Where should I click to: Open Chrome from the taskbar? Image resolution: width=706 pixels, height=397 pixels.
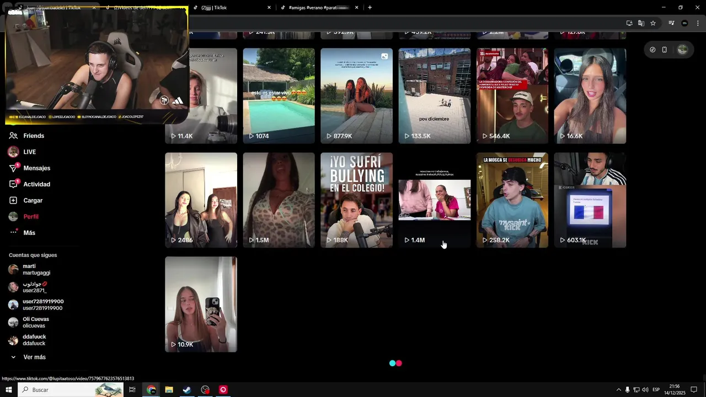point(151,390)
